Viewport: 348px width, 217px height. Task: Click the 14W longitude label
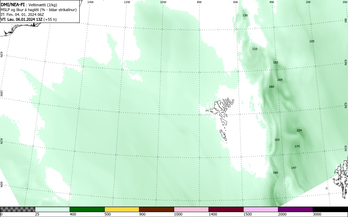[x=90, y=2]
